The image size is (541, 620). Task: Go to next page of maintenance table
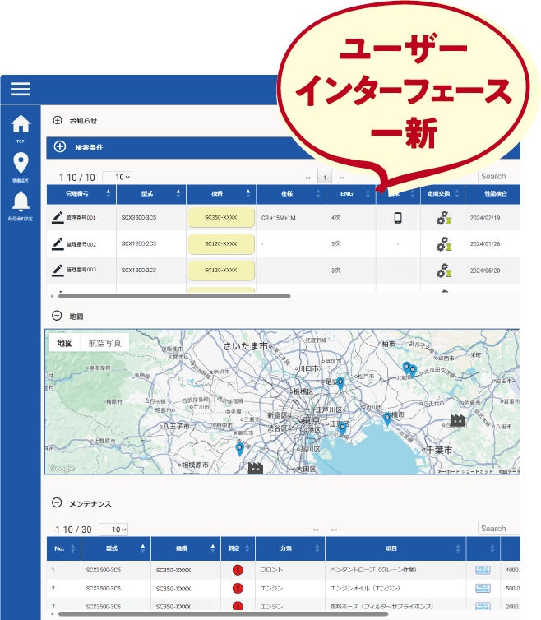334,530
